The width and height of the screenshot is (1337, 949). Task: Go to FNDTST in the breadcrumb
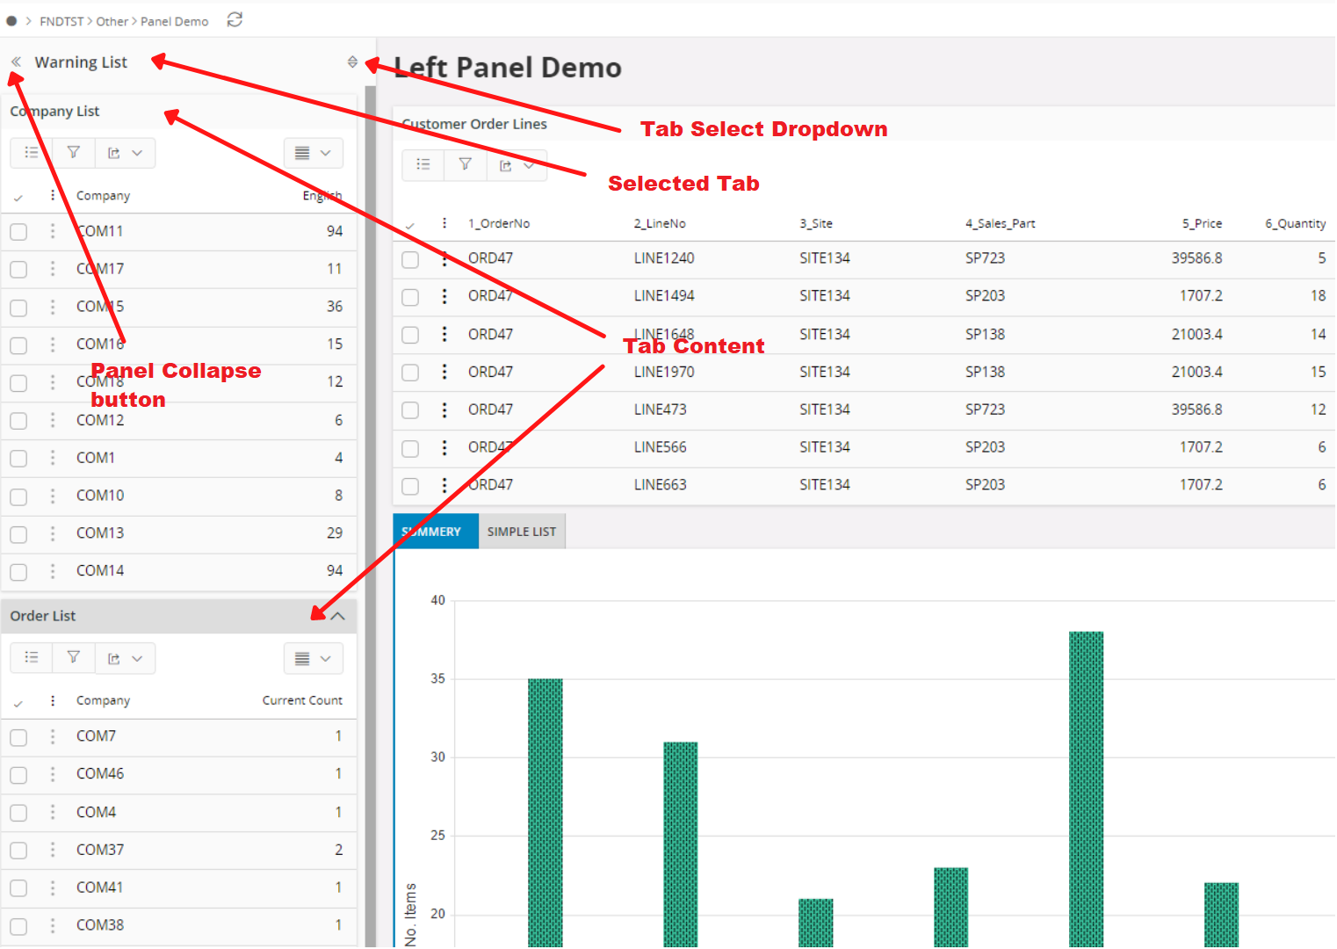pyautogui.click(x=61, y=21)
